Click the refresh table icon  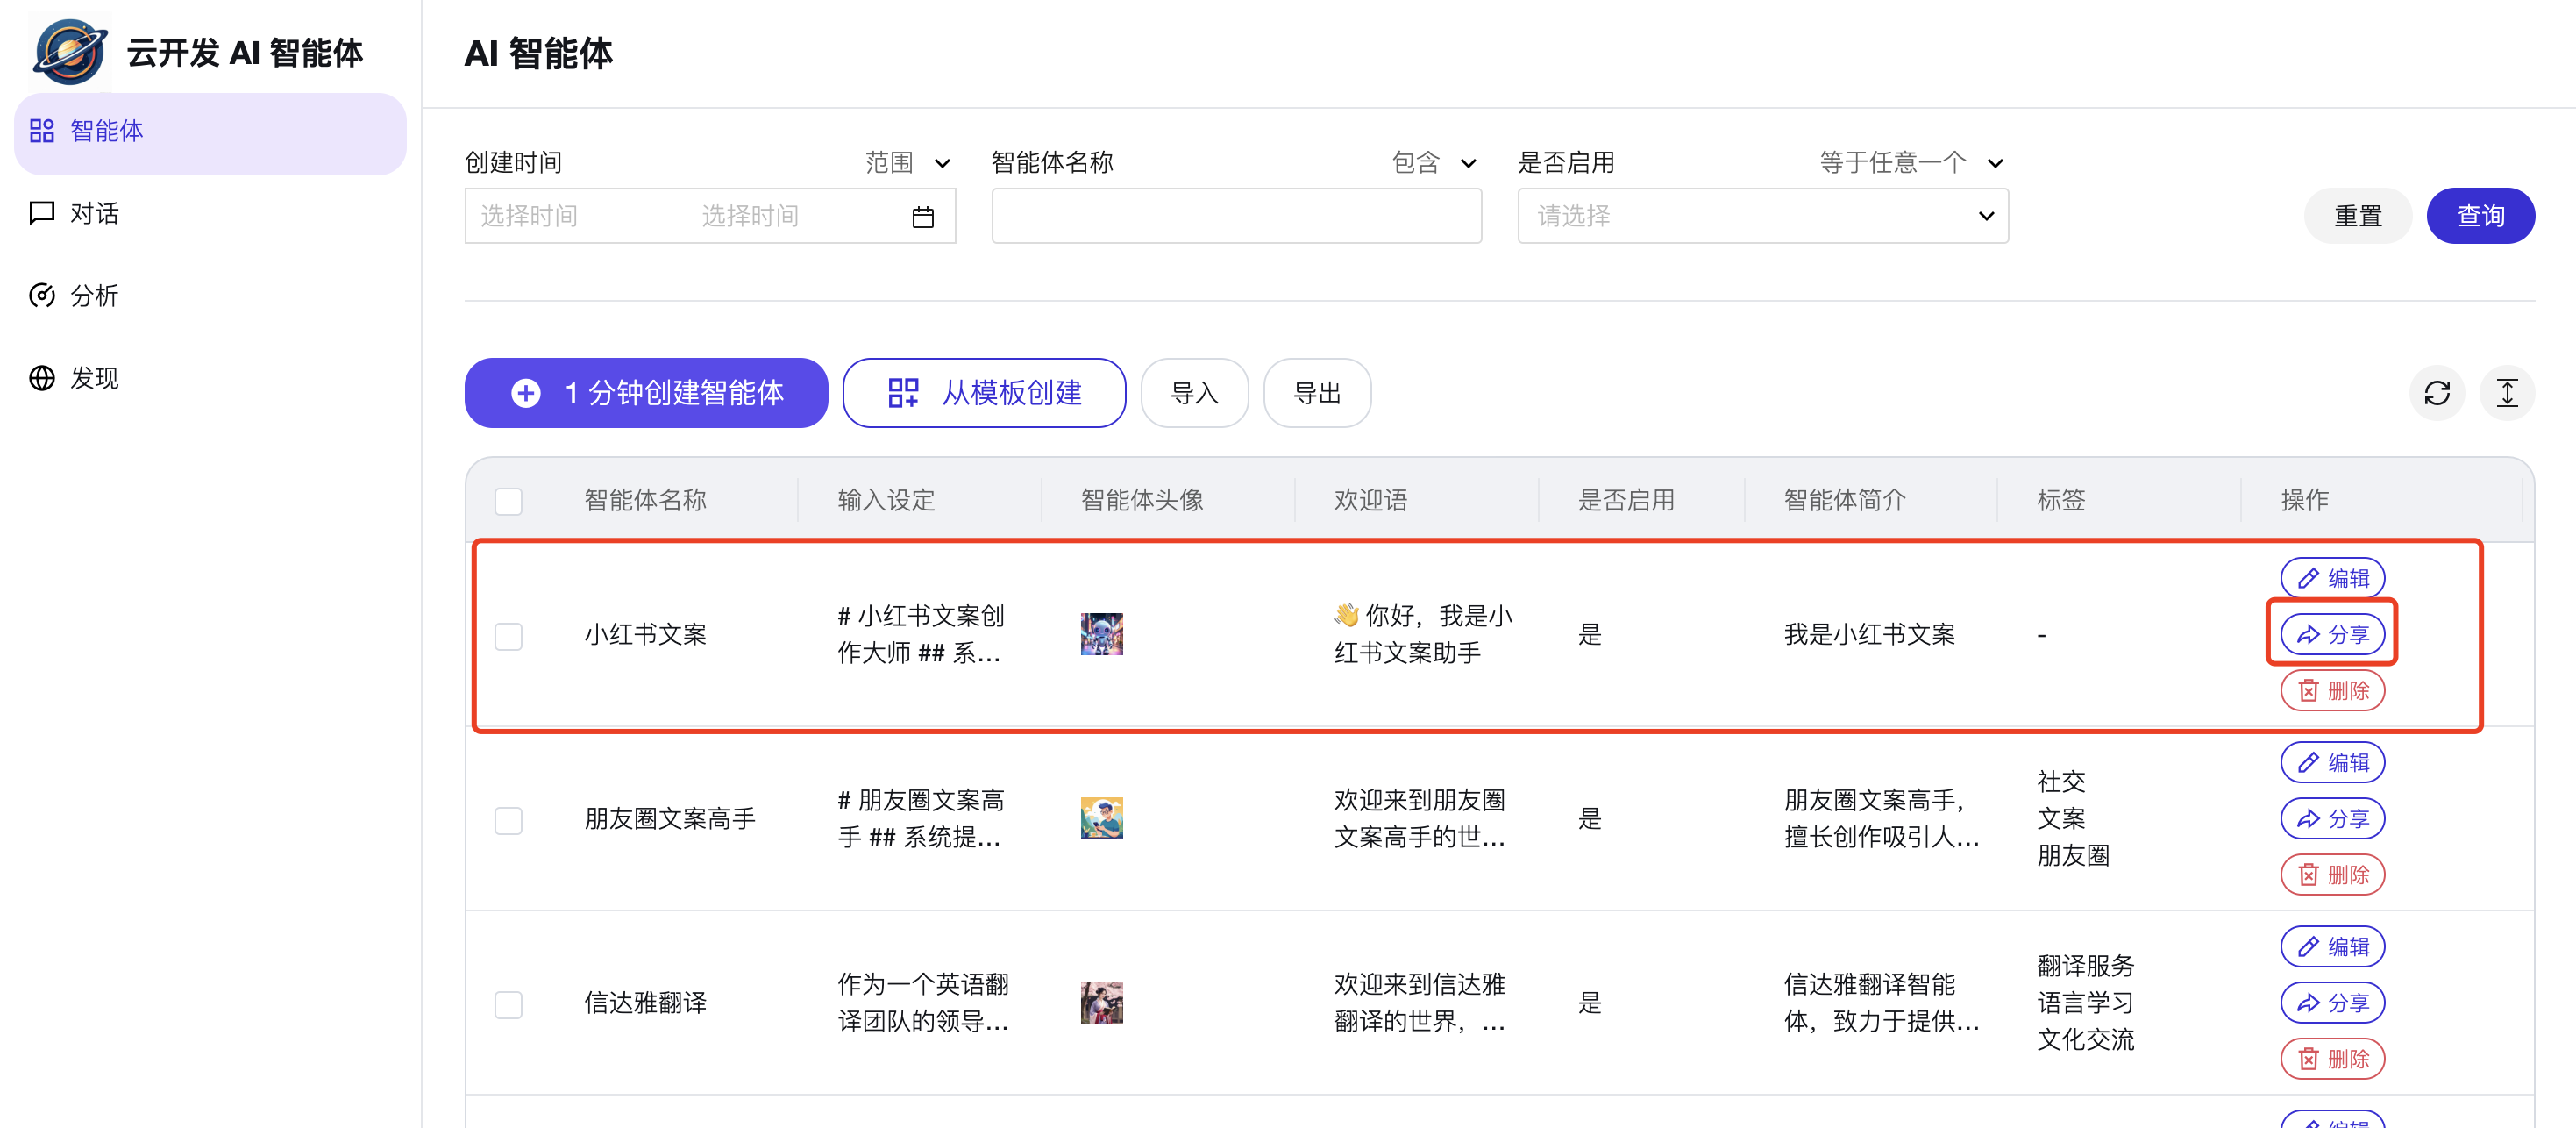click(x=2436, y=393)
